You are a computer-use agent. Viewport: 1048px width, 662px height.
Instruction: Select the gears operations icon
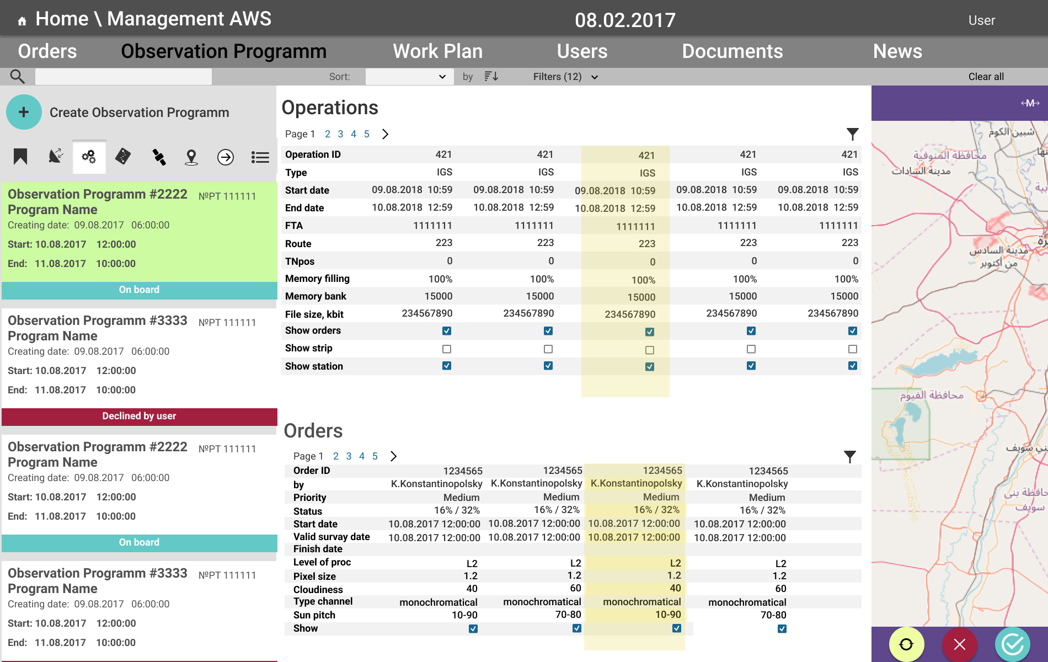pos(89,157)
